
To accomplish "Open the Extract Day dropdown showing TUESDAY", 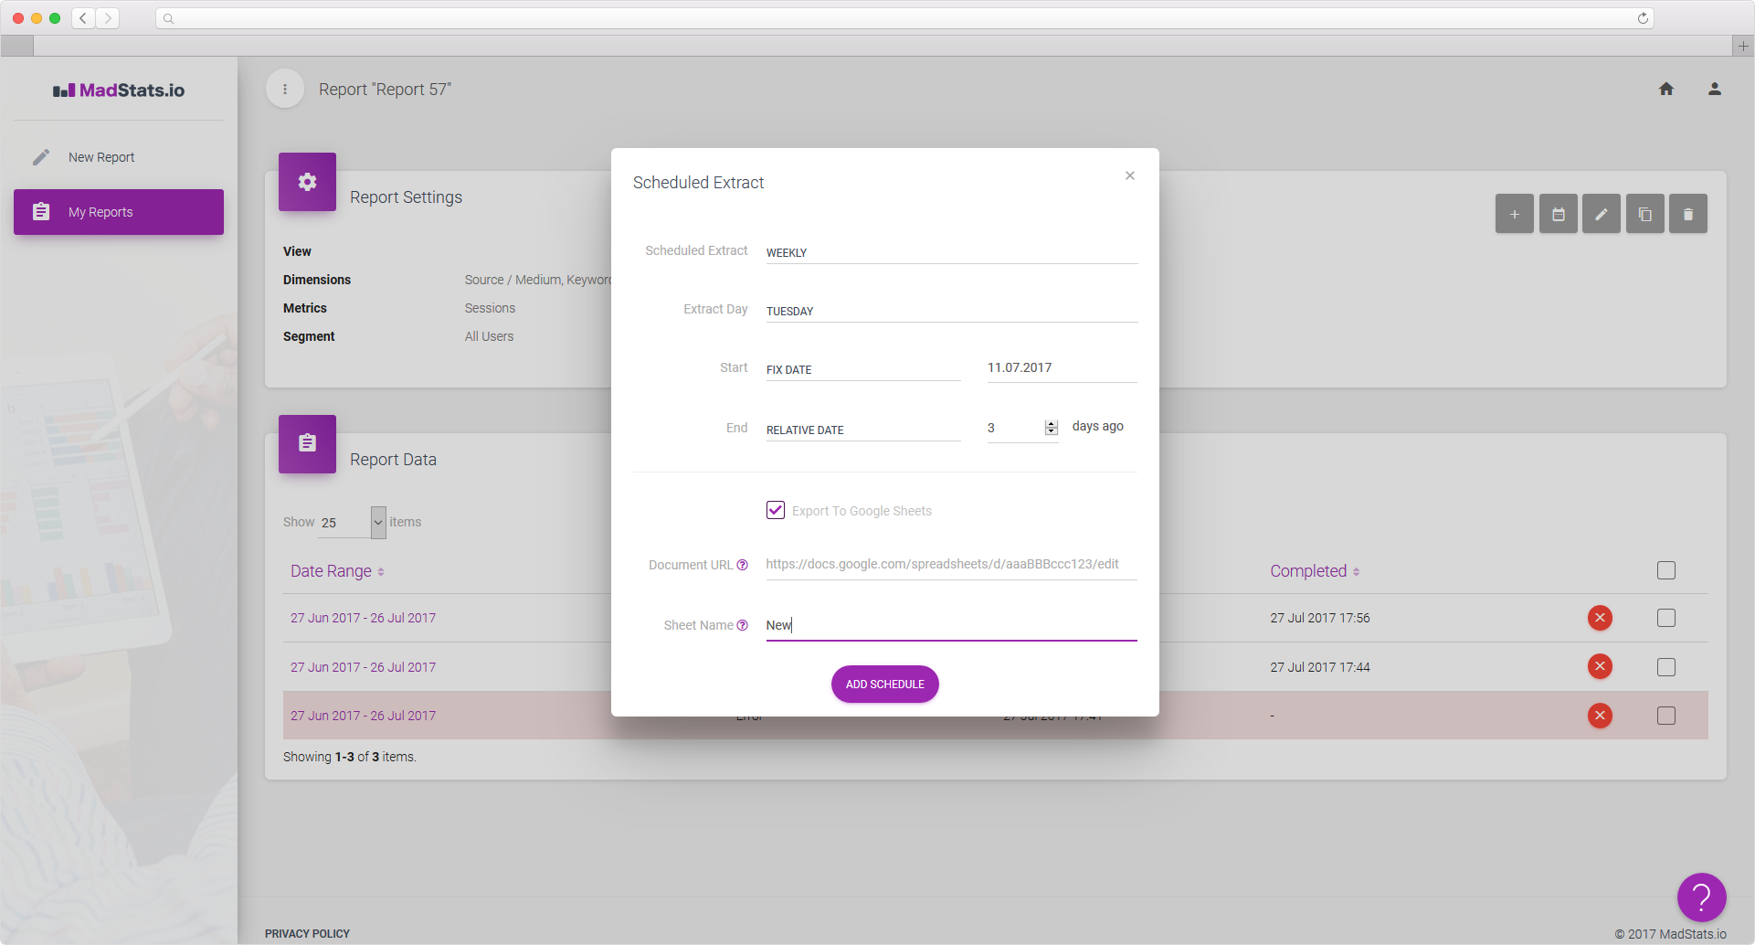I will click(x=951, y=311).
